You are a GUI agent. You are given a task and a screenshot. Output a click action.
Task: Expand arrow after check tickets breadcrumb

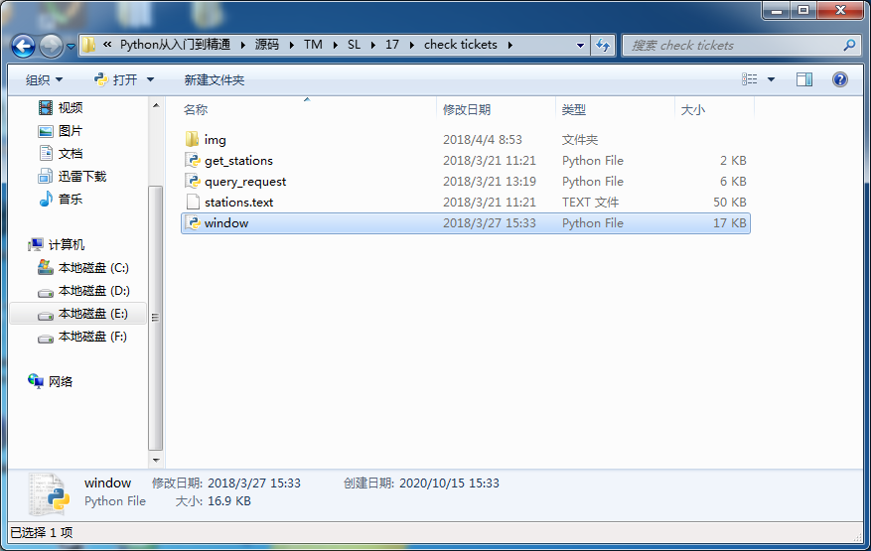tap(509, 45)
